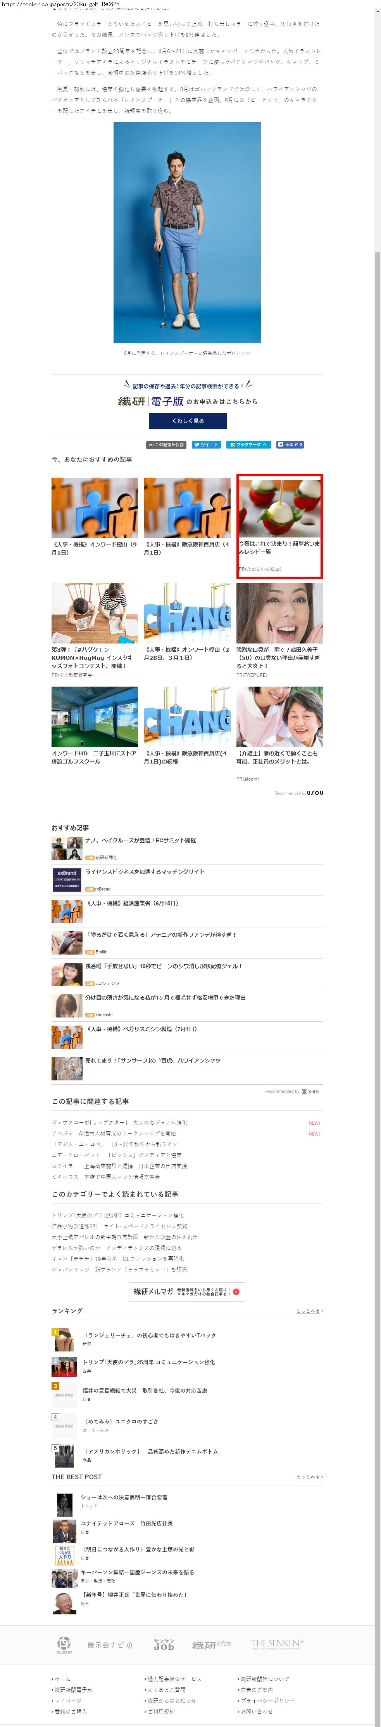381x1727 pixels.
Task: Open もっとみる next to ランキング
Action: tap(309, 1311)
